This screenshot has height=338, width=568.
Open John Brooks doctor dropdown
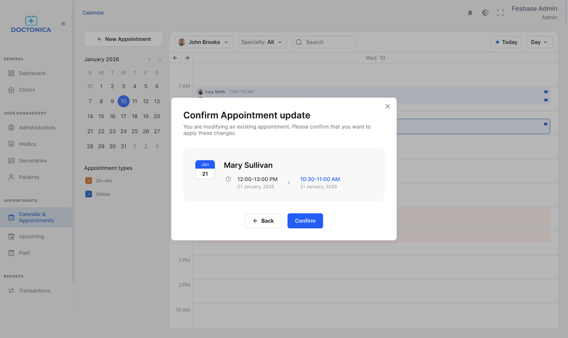pos(204,42)
